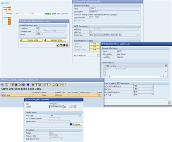Screen dimensions: 172x142
Task: Select the FAX node in the tree
Action: pyautogui.click(x=9, y=7)
